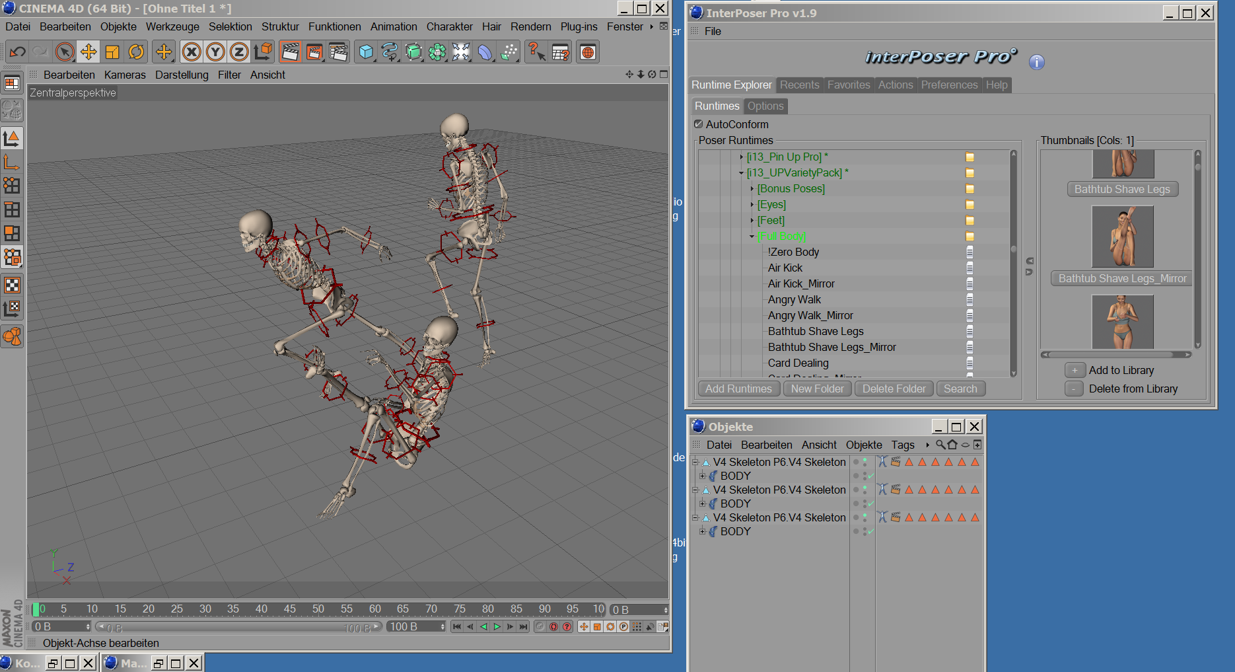
Task: Select the Rotate tool icon
Action: (136, 52)
